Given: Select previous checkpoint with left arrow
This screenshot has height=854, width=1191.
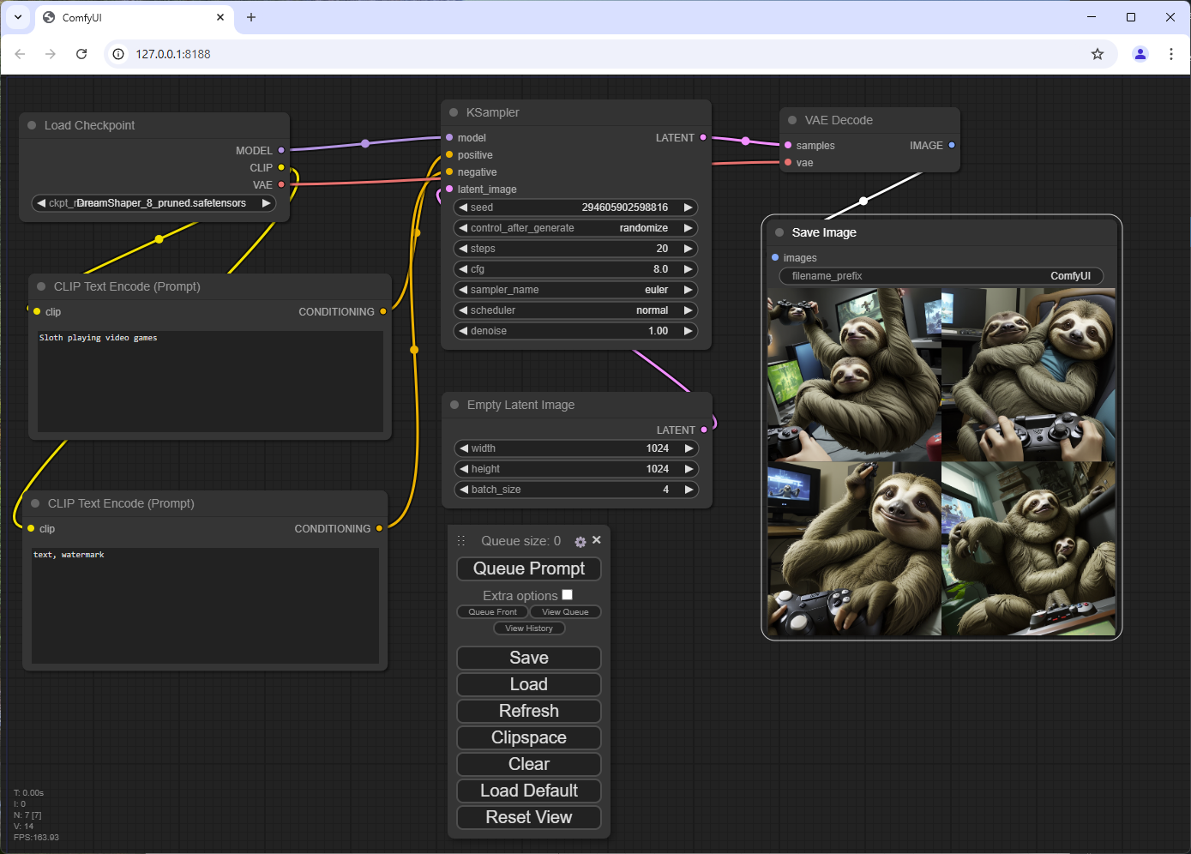Looking at the screenshot, I should click(x=41, y=203).
